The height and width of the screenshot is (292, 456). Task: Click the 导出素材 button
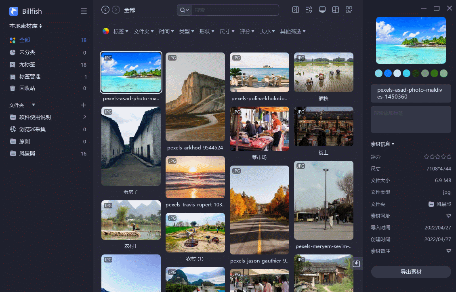(411, 272)
